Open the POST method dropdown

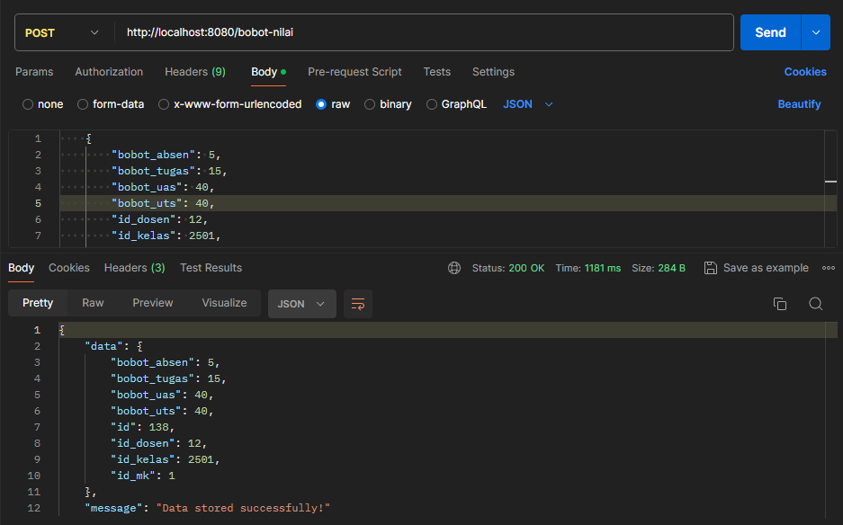(x=63, y=32)
